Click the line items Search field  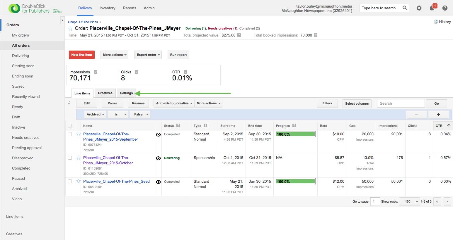401,103
